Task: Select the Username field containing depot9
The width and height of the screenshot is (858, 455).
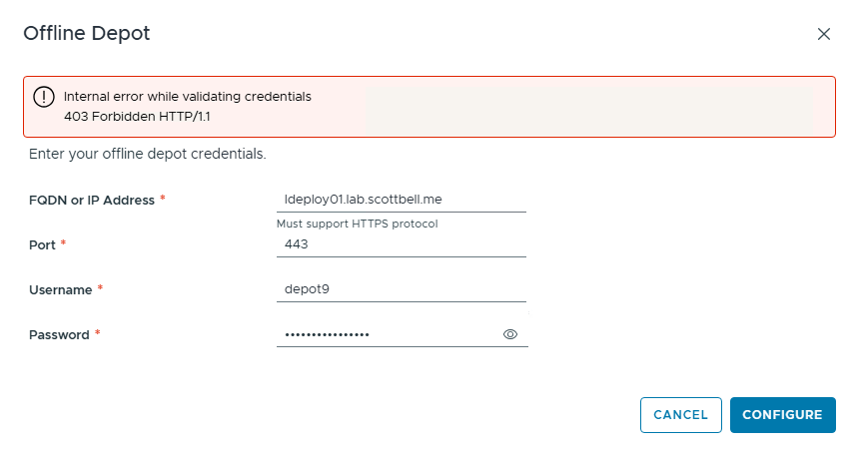Action: point(401,289)
